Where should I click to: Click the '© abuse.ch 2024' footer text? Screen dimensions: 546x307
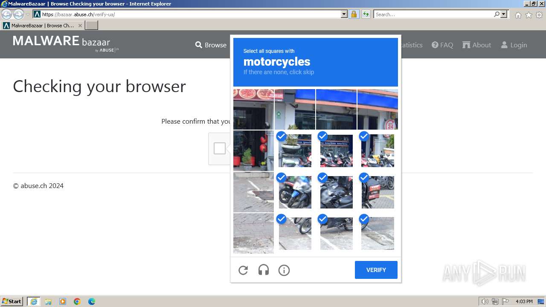38,185
